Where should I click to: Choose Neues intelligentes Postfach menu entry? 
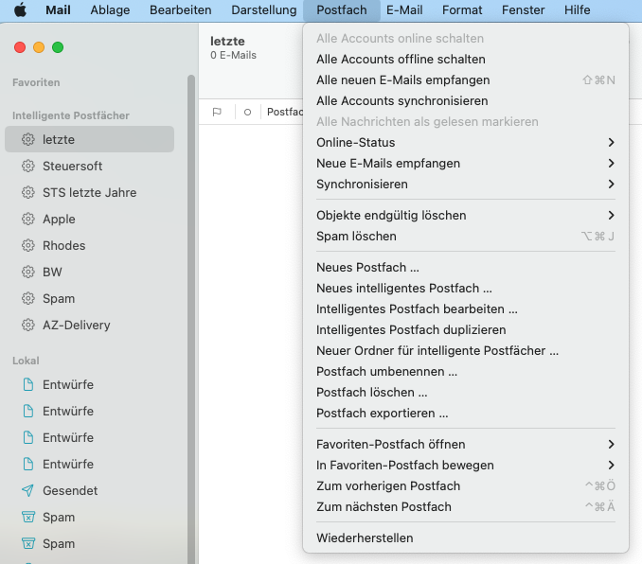point(403,288)
